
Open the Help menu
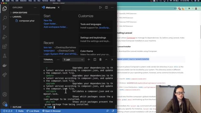59,1
